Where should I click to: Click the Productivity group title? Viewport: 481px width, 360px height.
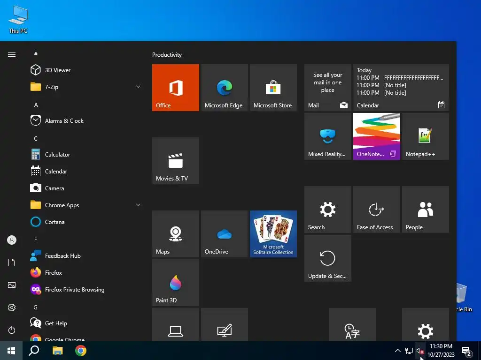coord(167,55)
